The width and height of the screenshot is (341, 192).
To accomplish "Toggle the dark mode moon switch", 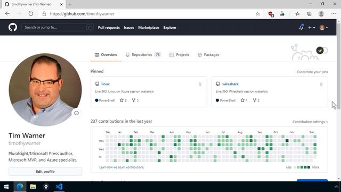I will point(322,51).
